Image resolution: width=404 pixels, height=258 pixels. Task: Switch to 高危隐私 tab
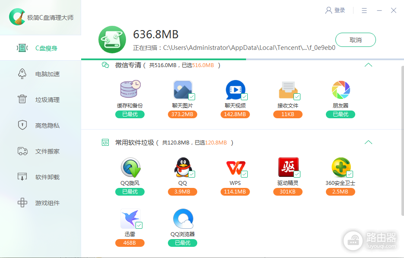[x=41, y=125]
